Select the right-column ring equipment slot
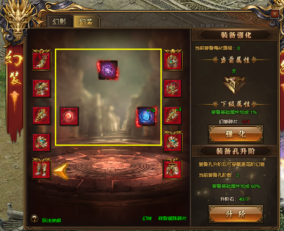Viewport: 284px width, 231px height. point(173,142)
